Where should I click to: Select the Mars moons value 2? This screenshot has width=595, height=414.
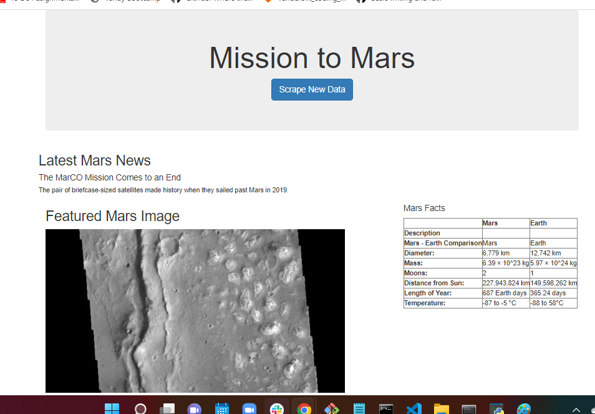pos(506,273)
